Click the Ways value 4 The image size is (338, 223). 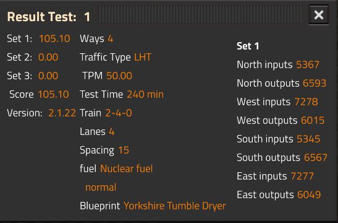(x=111, y=39)
